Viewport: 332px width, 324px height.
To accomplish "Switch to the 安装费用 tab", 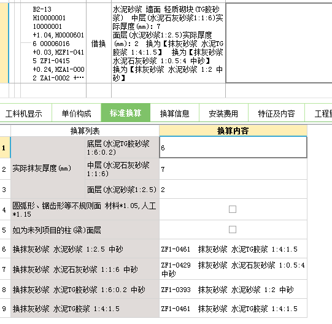I will point(223,114).
